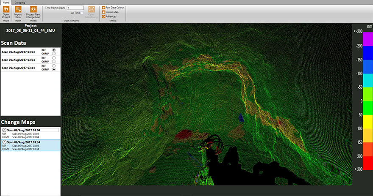Open the Colour Map setting
This screenshot has width=373, height=196.
[x=103, y=12]
